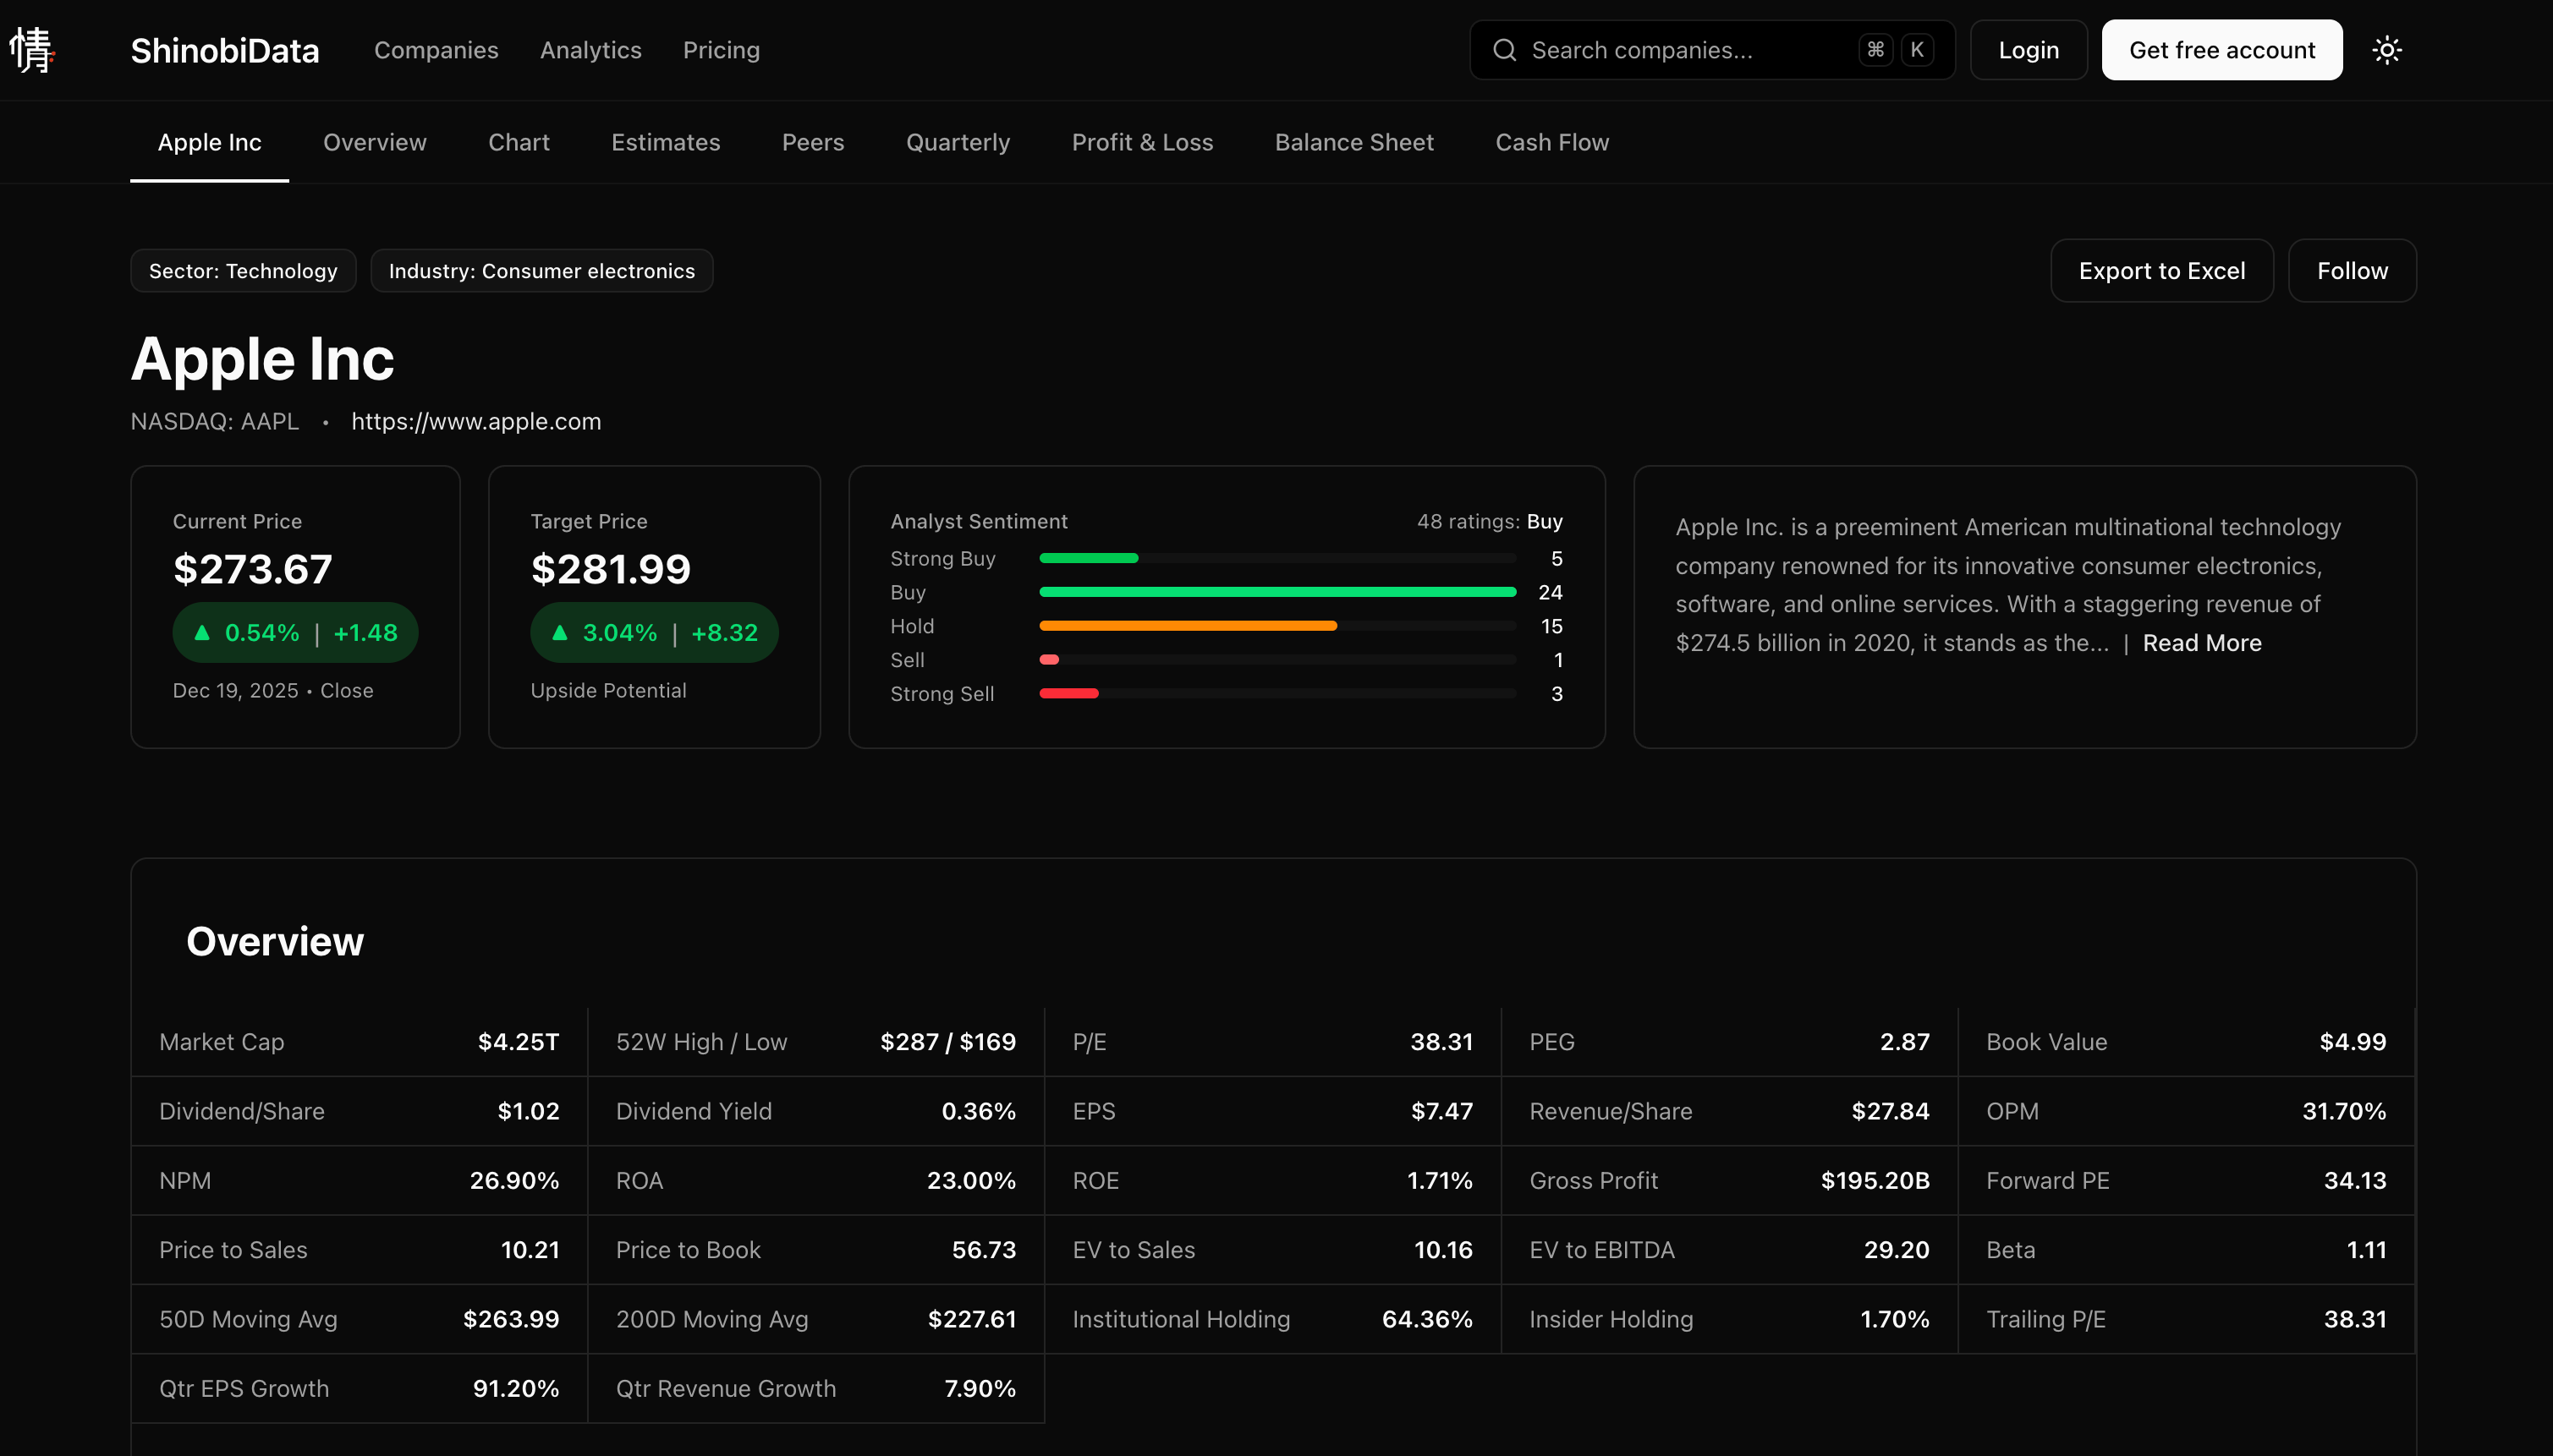
Task: Click the ShinobiData kanji logo icon
Action: [x=31, y=50]
